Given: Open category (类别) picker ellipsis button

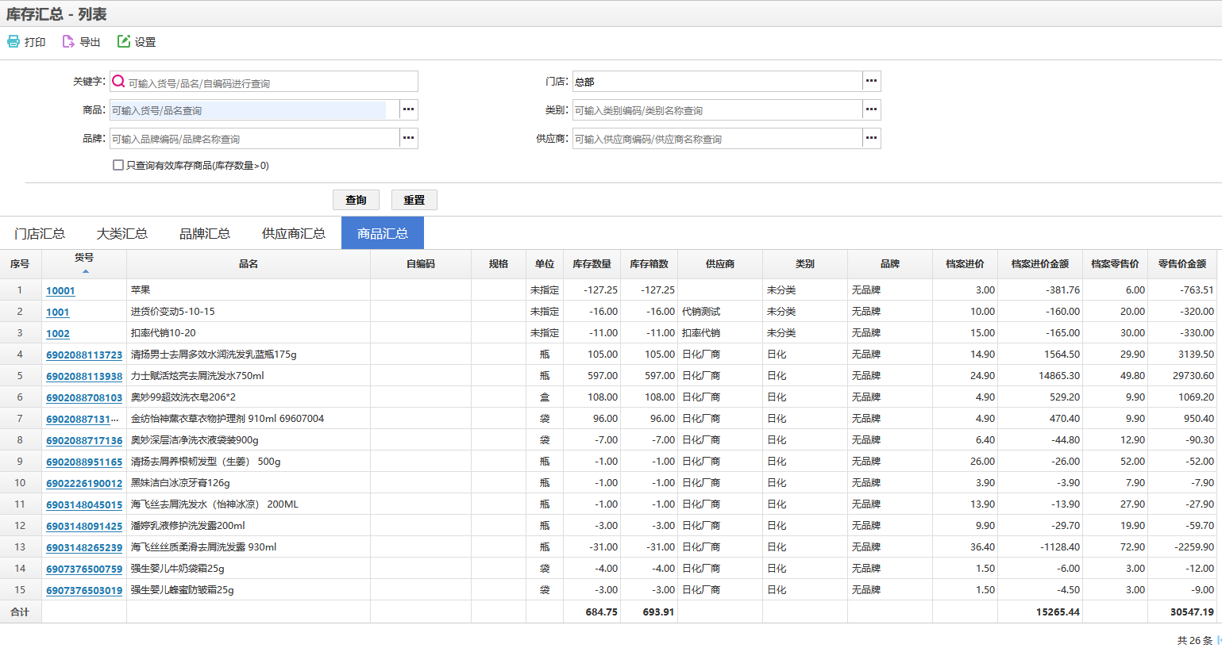Looking at the screenshot, I should [x=872, y=109].
